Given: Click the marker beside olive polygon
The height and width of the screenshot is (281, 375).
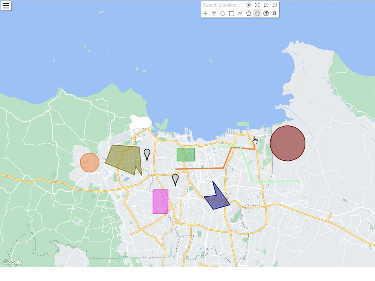Looking at the screenshot, I should (x=147, y=154).
